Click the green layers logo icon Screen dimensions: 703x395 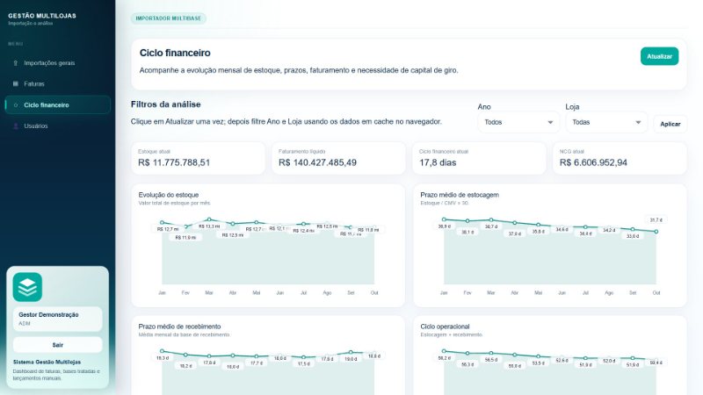click(x=27, y=287)
